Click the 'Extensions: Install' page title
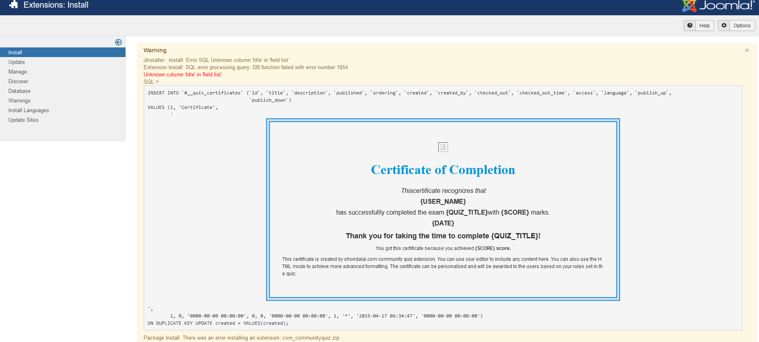The height and width of the screenshot is (342, 759). (x=56, y=5)
